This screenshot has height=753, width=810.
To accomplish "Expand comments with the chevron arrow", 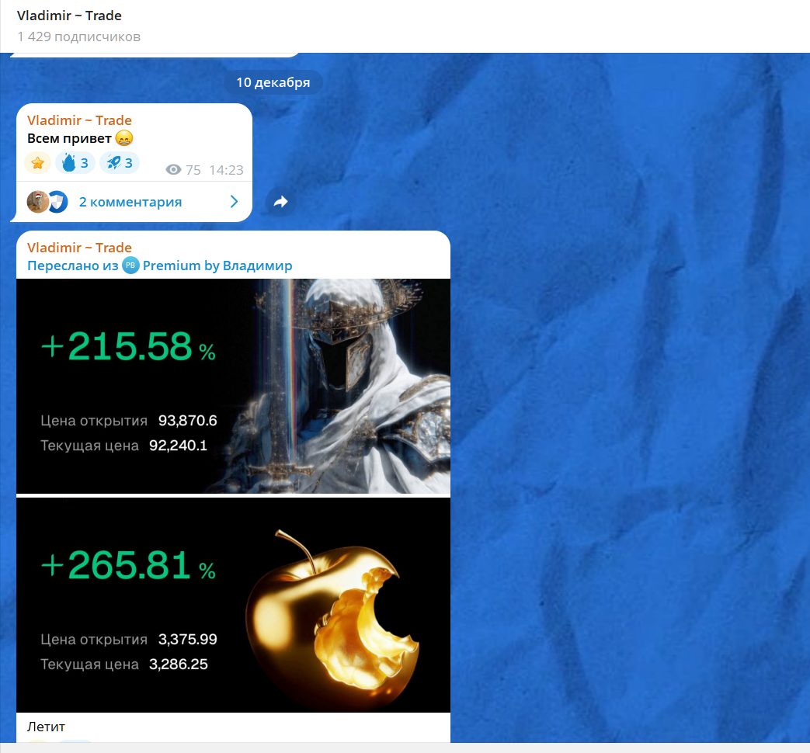I will [x=234, y=201].
